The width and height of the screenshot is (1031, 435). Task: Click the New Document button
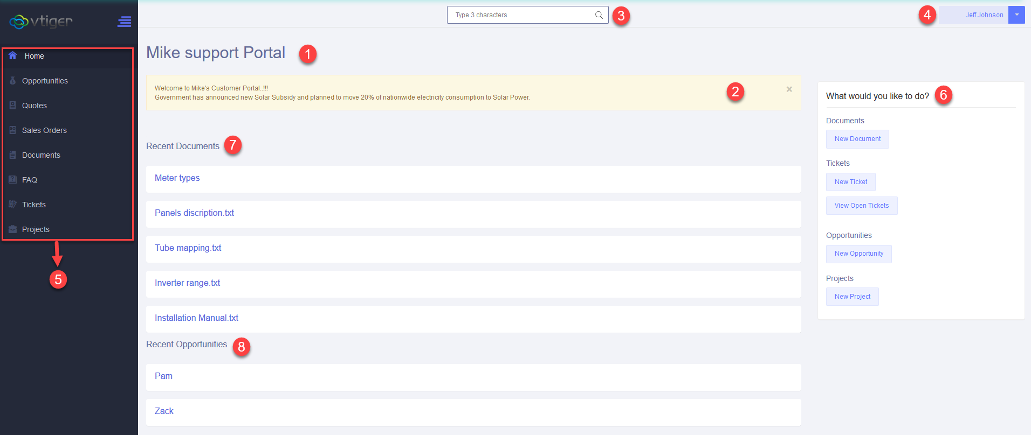click(857, 139)
